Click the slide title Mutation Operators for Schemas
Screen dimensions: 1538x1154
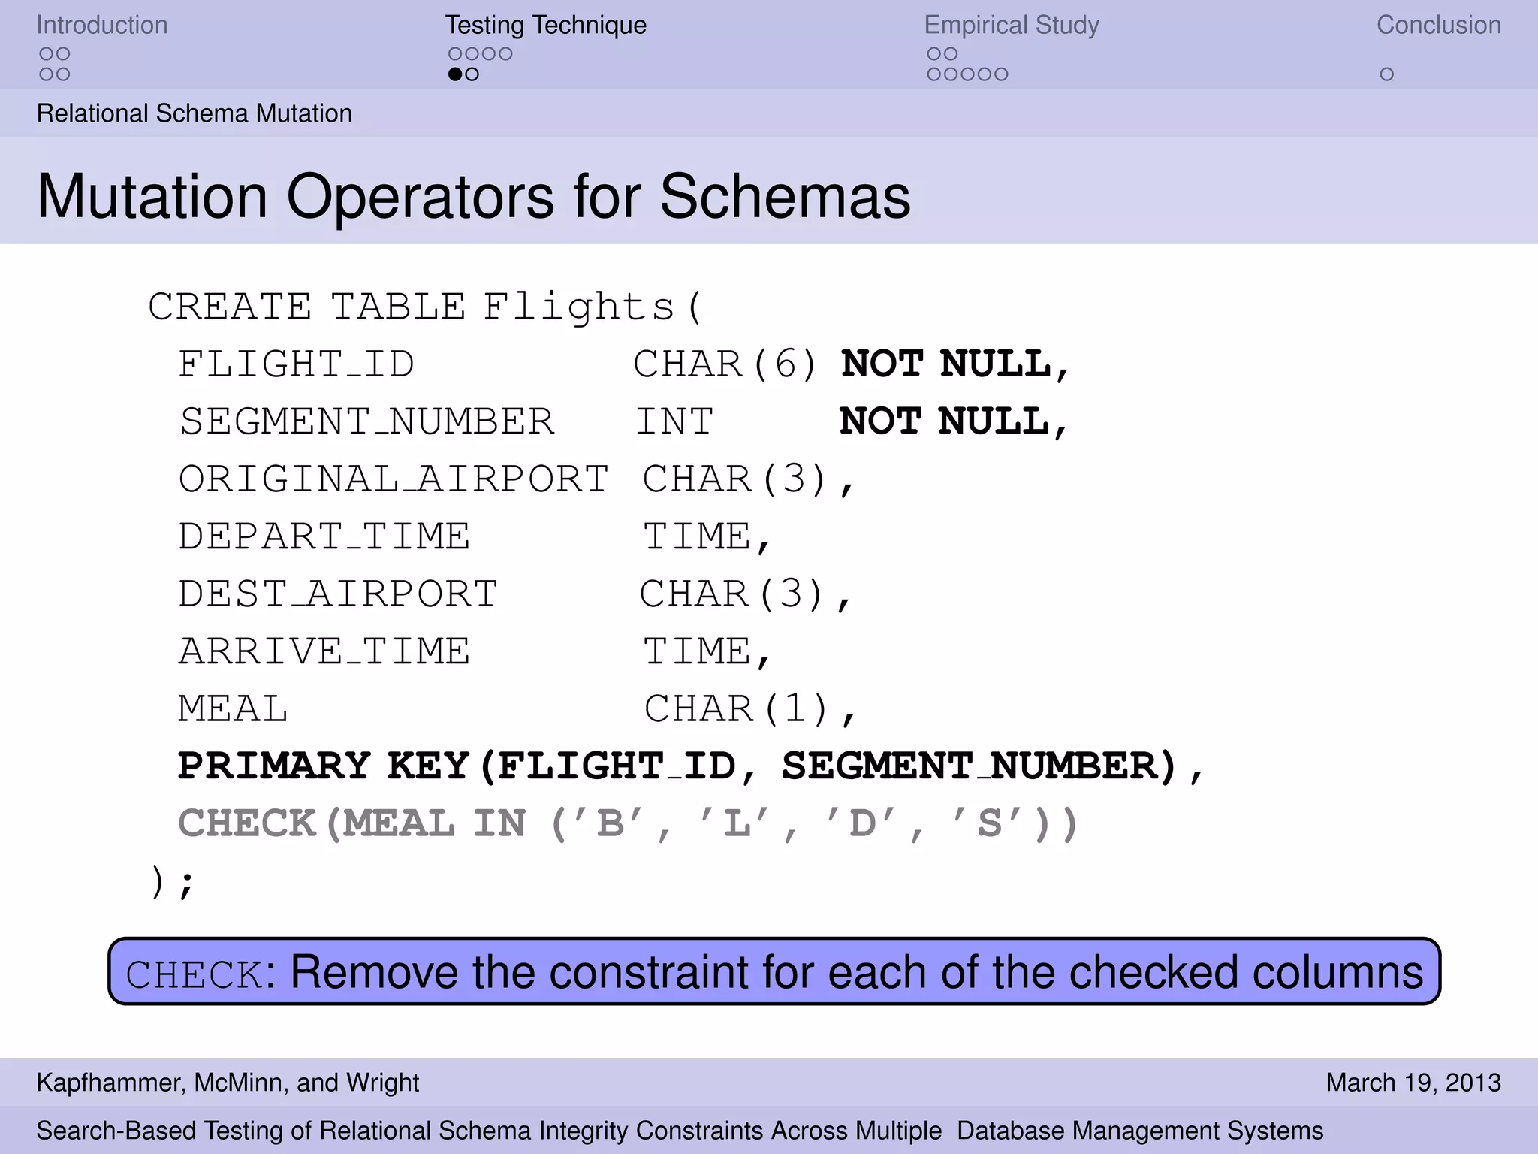(474, 197)
